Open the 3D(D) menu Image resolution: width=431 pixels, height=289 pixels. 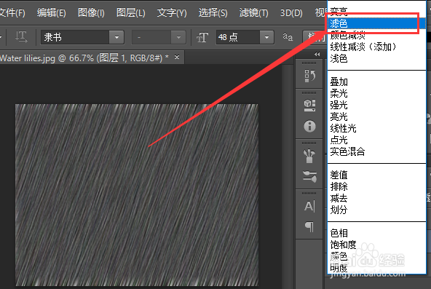coord(291,12)
